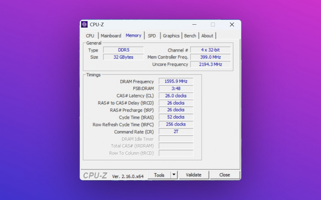Click the 2T command rate value

coord(176,132)
